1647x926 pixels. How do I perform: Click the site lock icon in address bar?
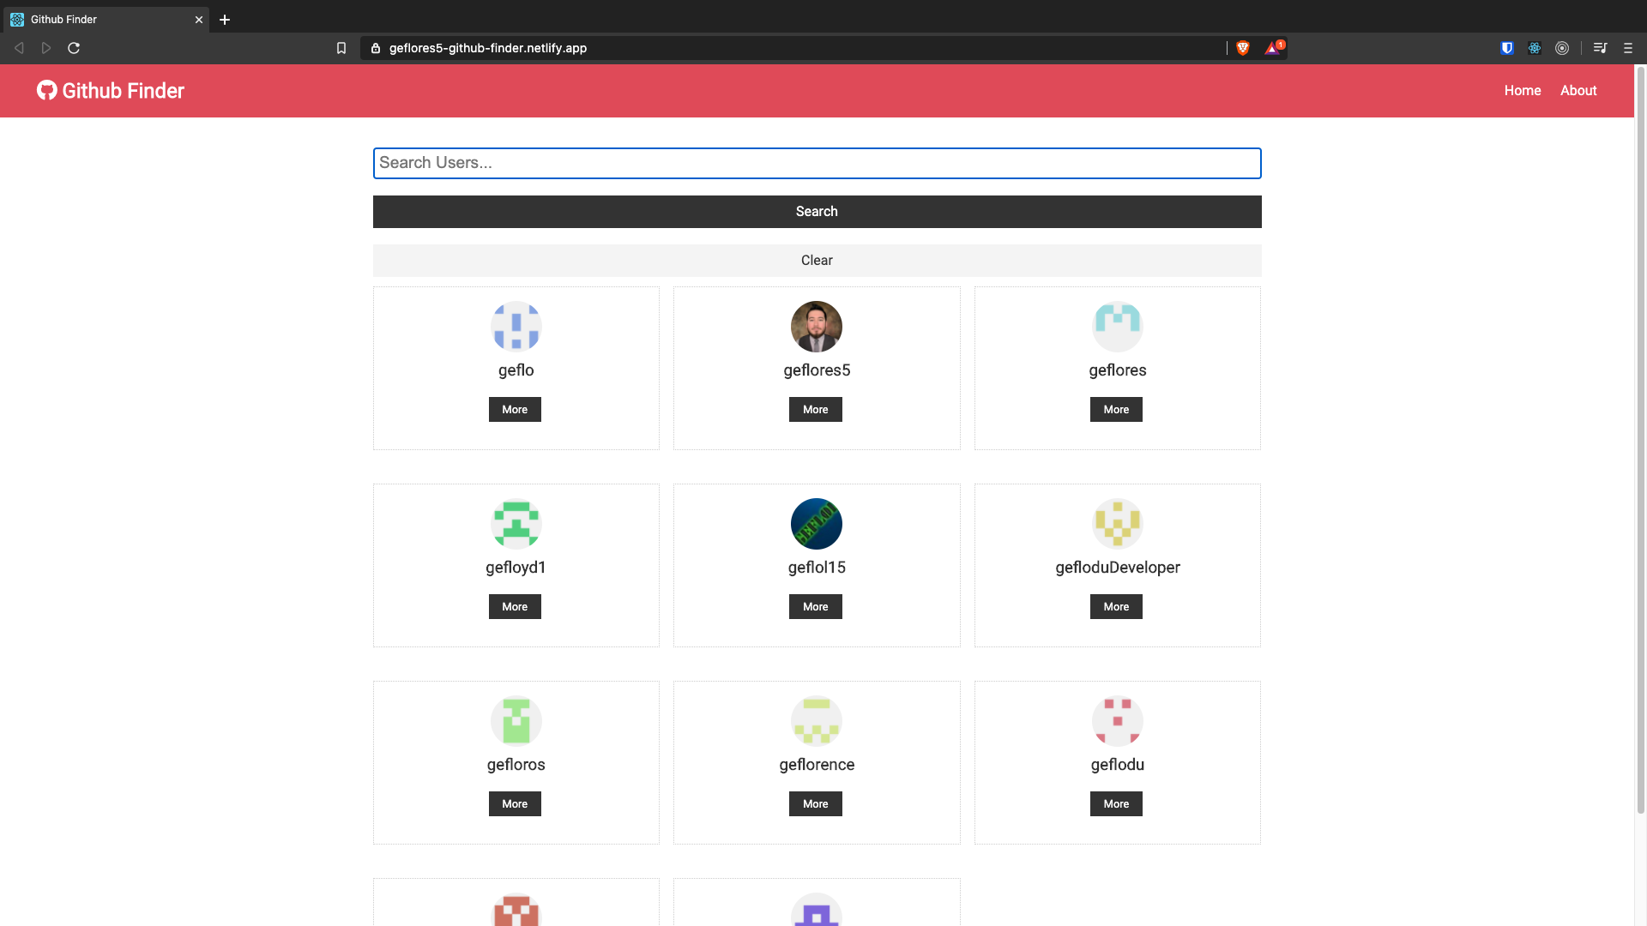[x=375, y=48]
